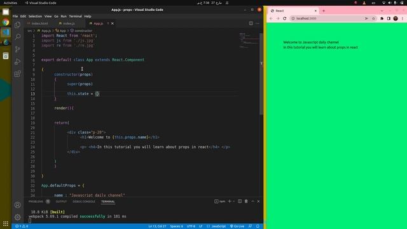This screenshot has height=229, width=407.
Task: Open the Terminal menu
Action: pos(76,16)
